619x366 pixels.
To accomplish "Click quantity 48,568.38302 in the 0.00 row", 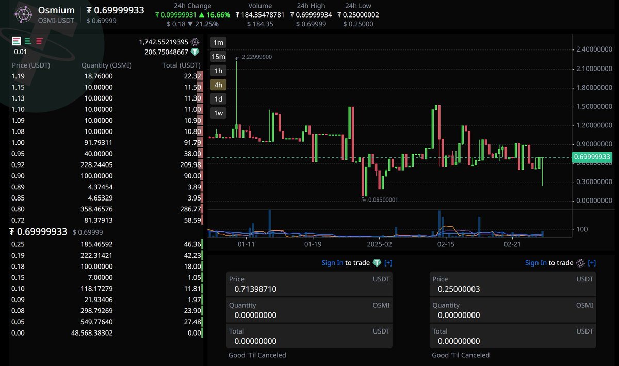I will 92,333.
